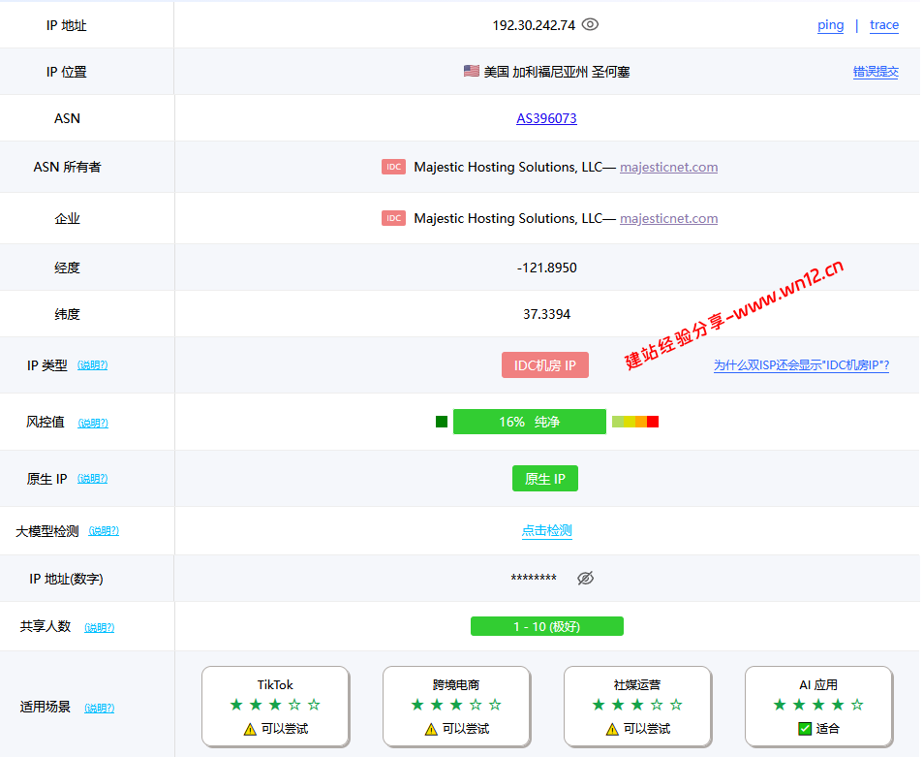Open the 错误提交 link

point(876,72)
